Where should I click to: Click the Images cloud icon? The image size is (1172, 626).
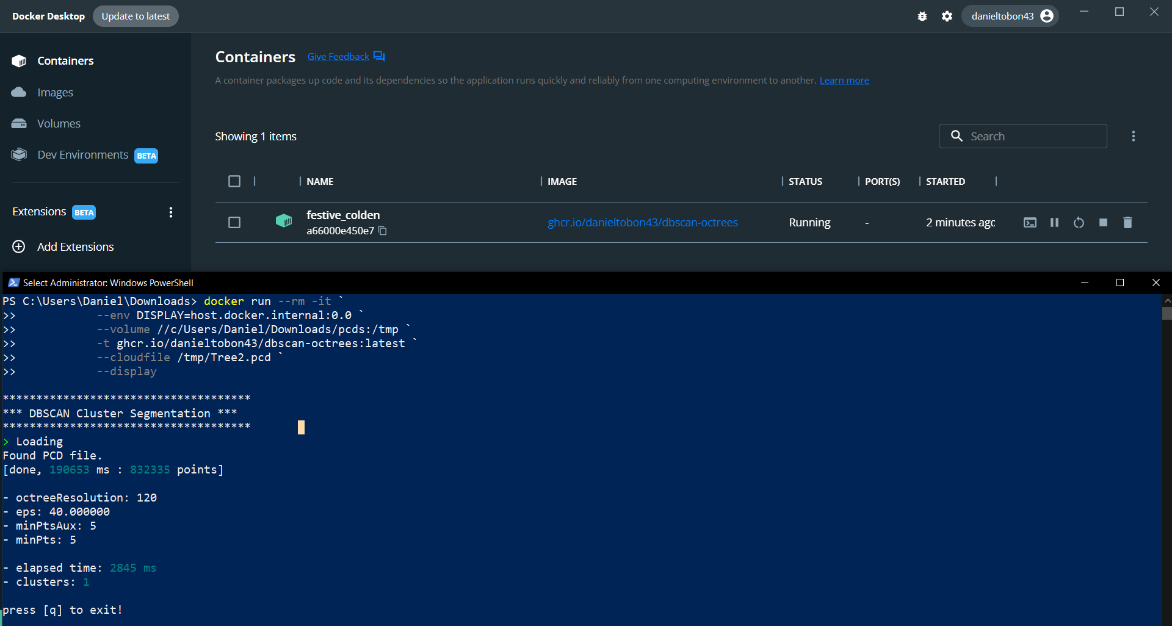coord(19,92)
